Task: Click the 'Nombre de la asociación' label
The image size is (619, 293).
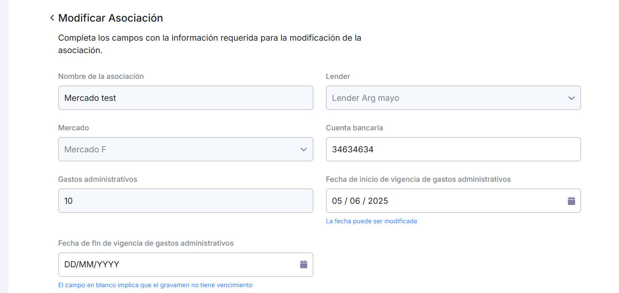Action: click(101, 76)
